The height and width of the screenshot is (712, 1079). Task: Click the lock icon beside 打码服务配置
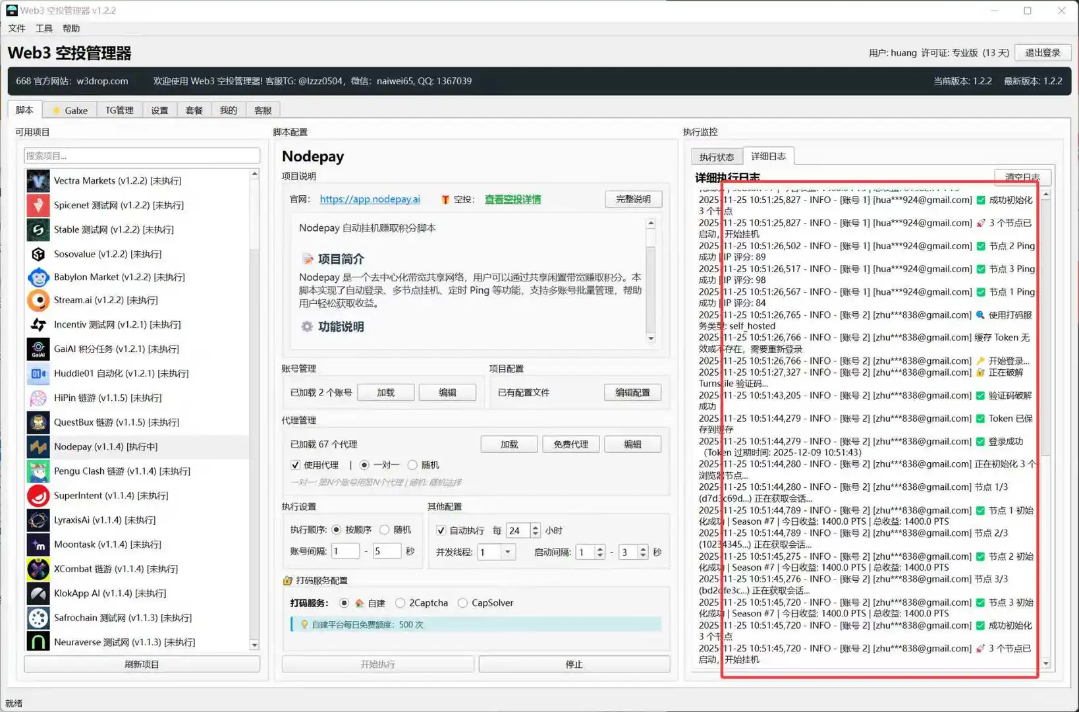coord(287,580)
